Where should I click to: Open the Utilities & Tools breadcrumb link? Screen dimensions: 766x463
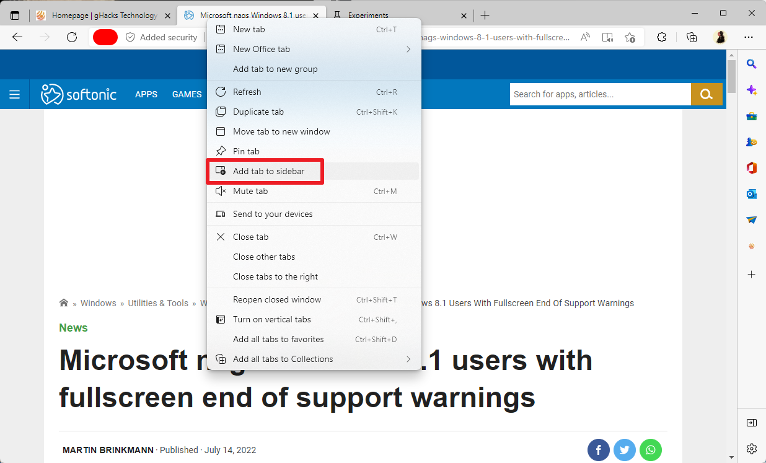158,303
